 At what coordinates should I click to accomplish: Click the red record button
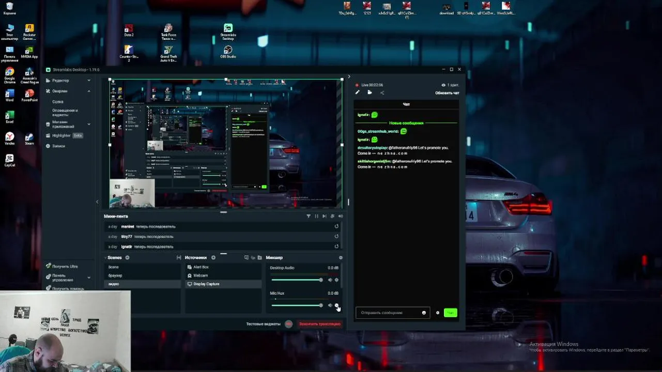(x=289, y=324)
